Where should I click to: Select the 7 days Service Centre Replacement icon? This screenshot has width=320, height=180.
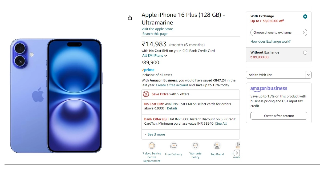click(152, 146)
